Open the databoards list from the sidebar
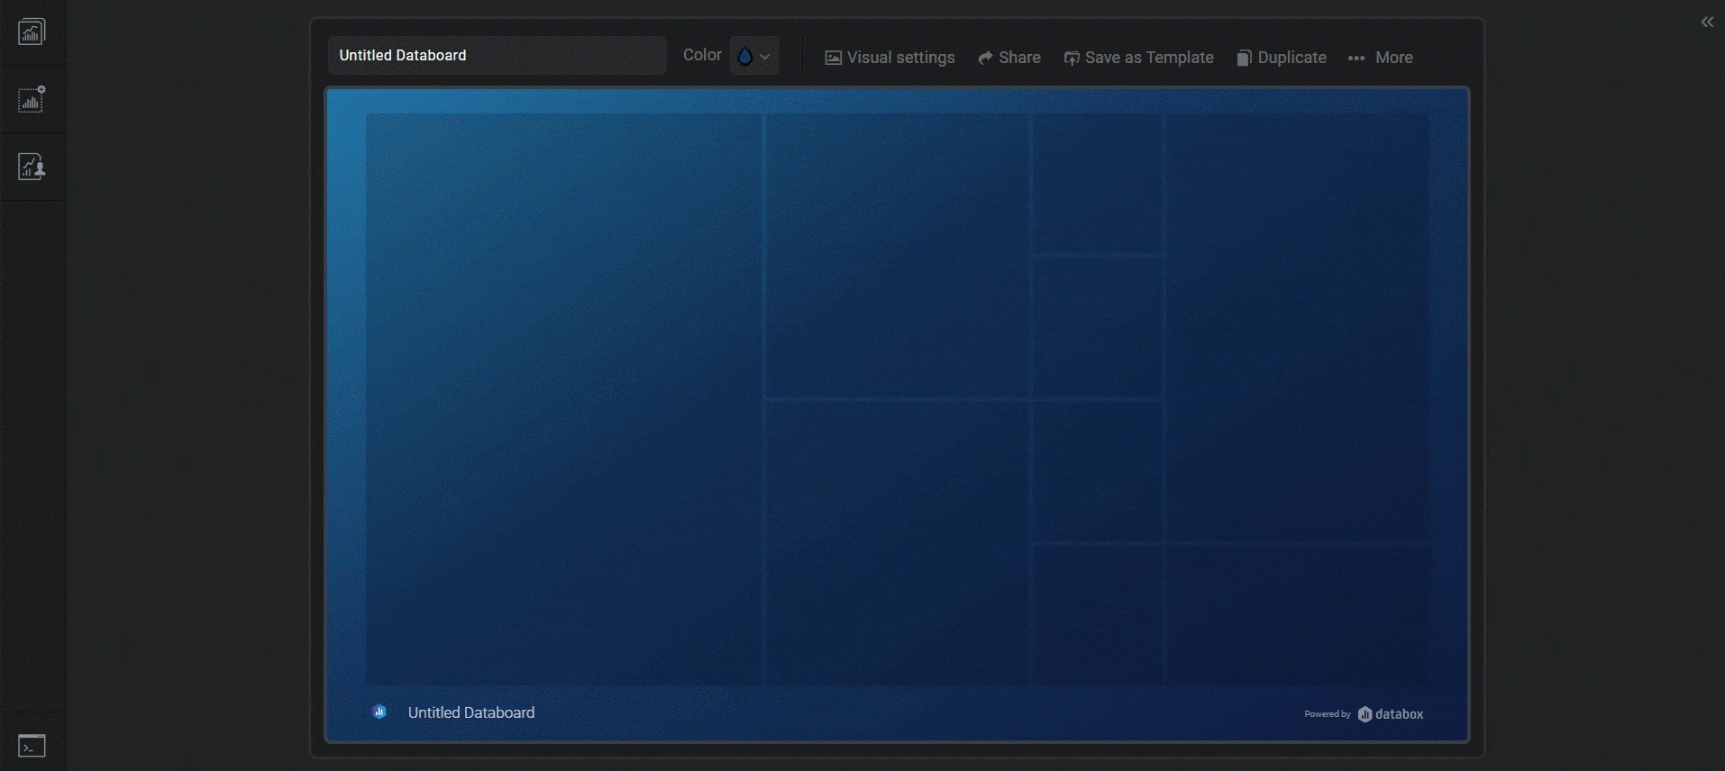The width and height of the screenshot is (1725, 771). [32, 32]
